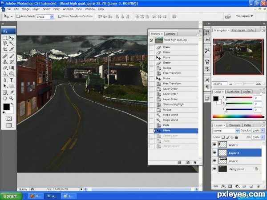
Task: Select the Rectangular Marquee tool
Action: (x=5, y=38)
